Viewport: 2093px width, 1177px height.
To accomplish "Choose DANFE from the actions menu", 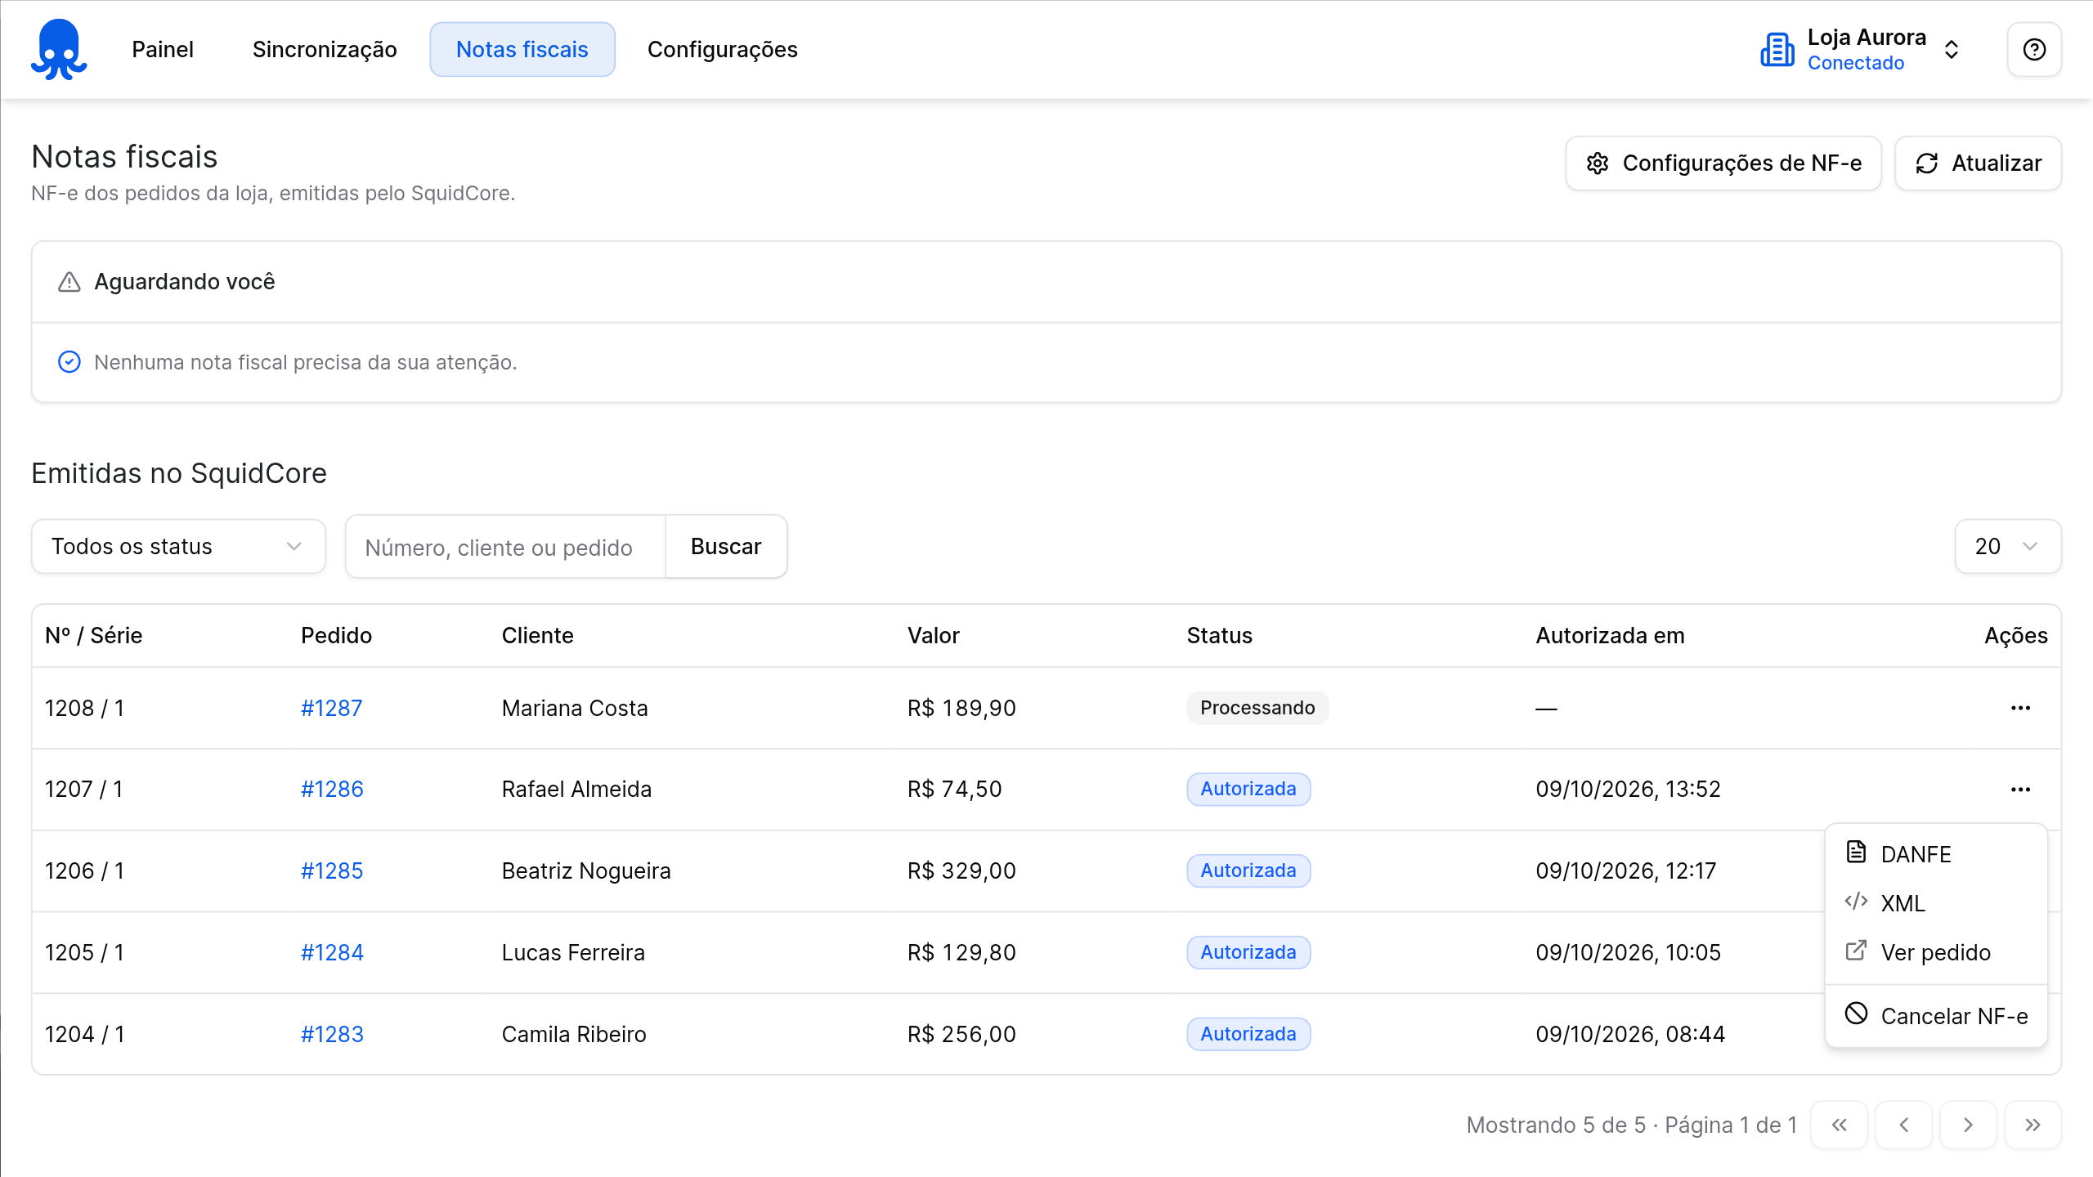I will point(1936,854).
